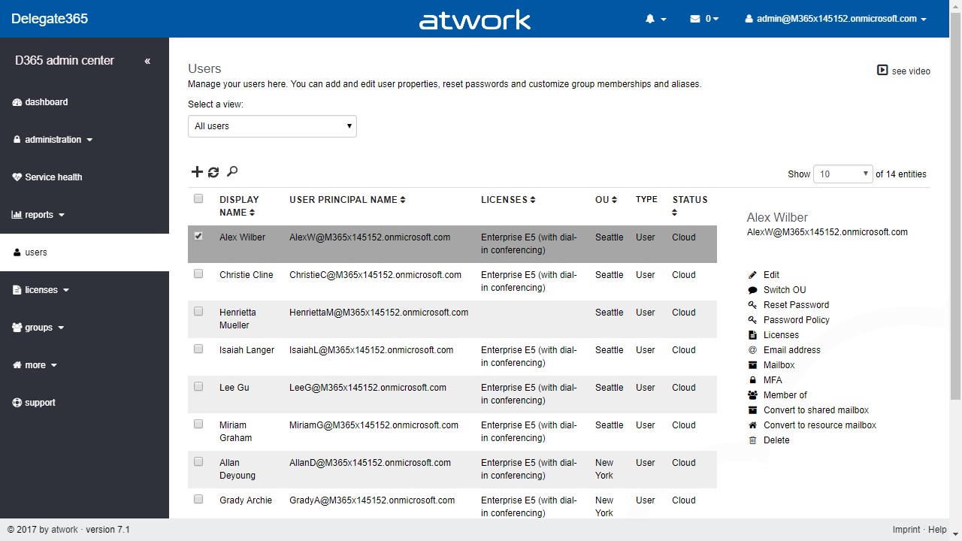Screen dimensions: 962x541
Task: Select the Lee Gu name cell
Action: point(234,388)
